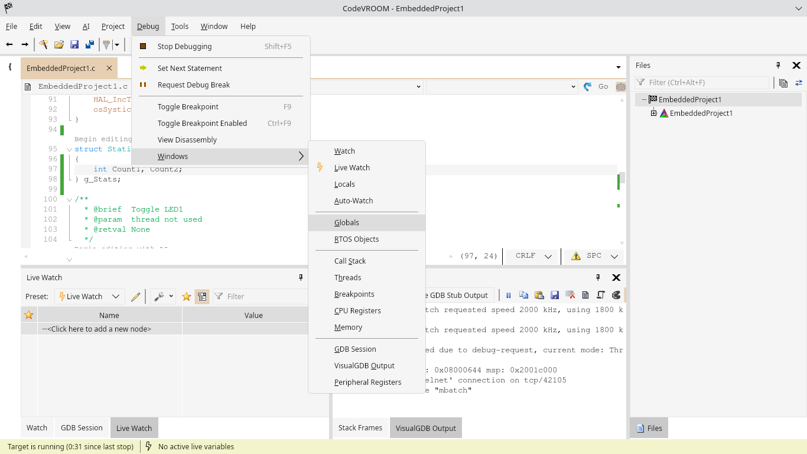The height and width of the screenshot is (454, 807).
Task: Click the Go button in editor bar
Action: pos(603,86)
